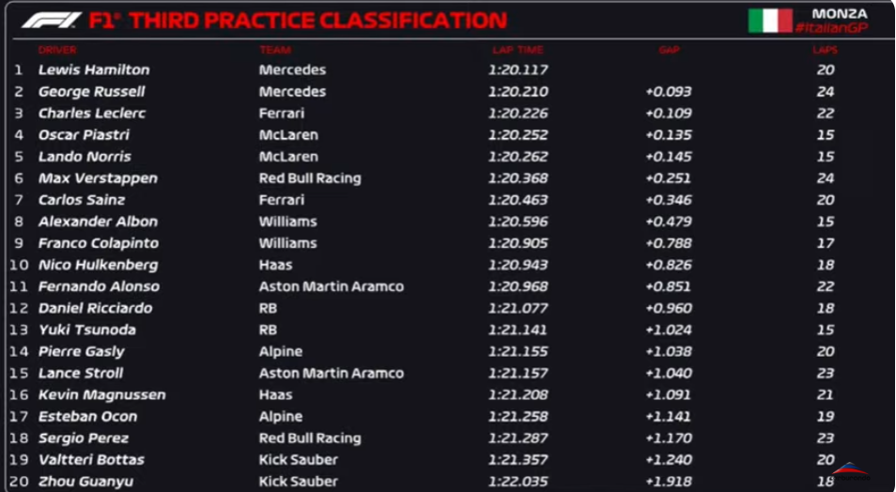
Task: Select Fernando Alonso's Aston Martin Aramco team
Action: (x=331, y=286)
